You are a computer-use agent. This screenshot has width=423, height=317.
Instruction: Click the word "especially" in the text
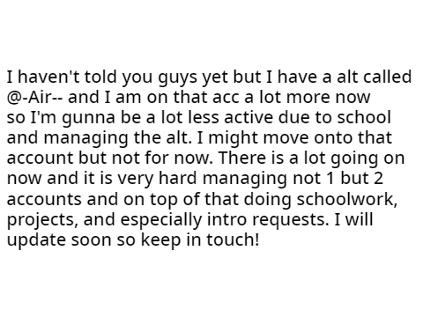coord(161,221)
